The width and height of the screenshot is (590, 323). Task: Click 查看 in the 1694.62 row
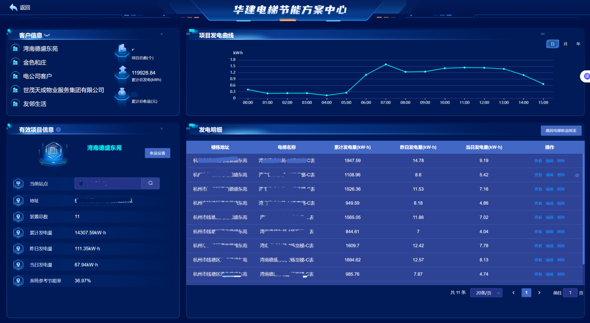pyautogui.click(x=538, y=260)
